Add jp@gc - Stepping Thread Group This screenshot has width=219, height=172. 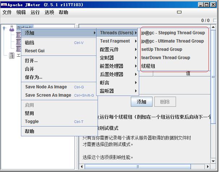[x=173, y=33]
